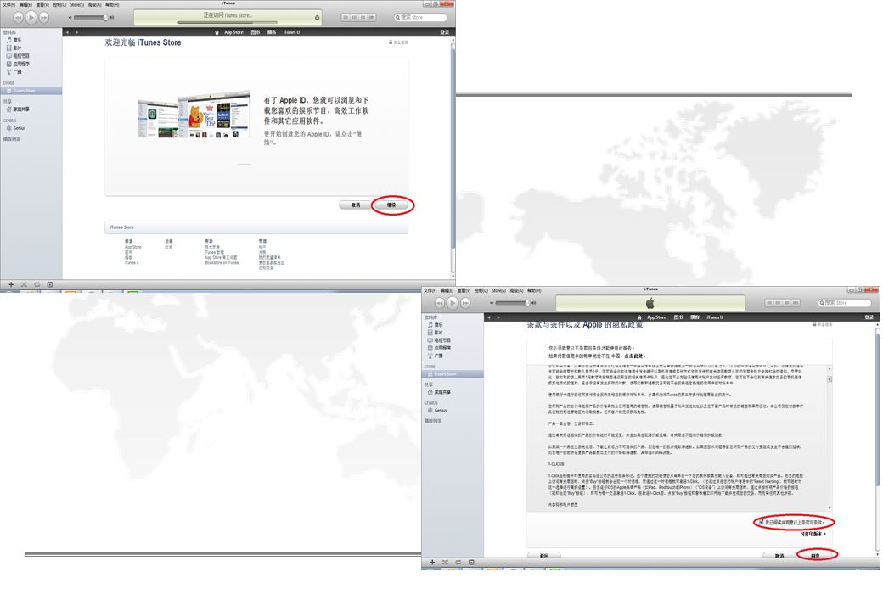The height and width of the screenshot is (611, 883).
Task: Click 返回 button on terms page
Action: coord(544,555)
